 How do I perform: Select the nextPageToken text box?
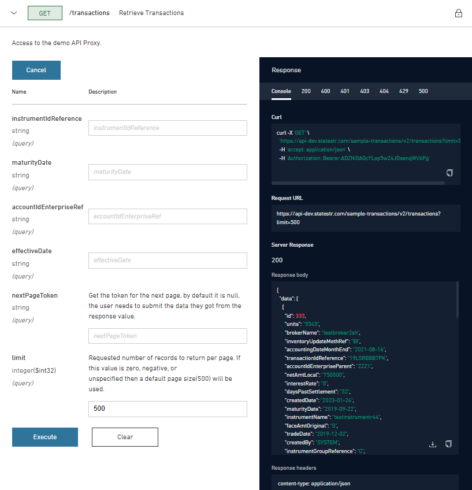coord(168,336)
